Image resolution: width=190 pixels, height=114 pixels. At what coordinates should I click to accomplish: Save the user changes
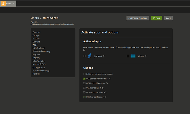pos(157,18)
